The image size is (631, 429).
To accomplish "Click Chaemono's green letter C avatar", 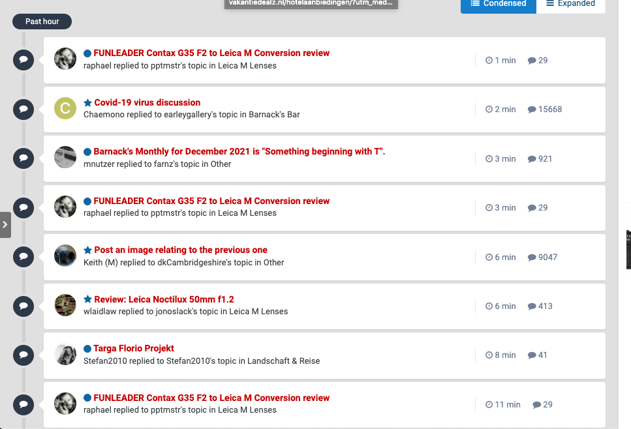I will (x=65, y=108).
